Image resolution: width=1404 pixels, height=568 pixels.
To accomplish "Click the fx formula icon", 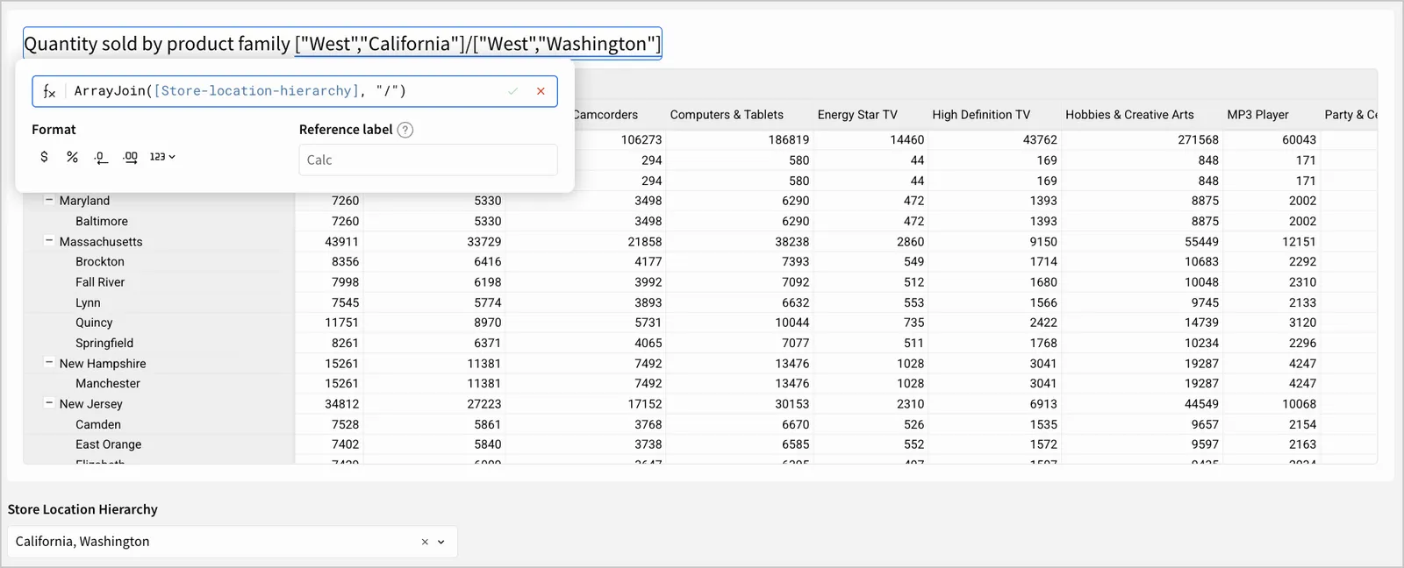I will click(49, 91).
